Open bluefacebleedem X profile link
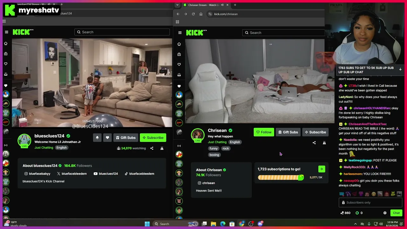407x229 pixels. pyautogui.click(x=72, y=174)
